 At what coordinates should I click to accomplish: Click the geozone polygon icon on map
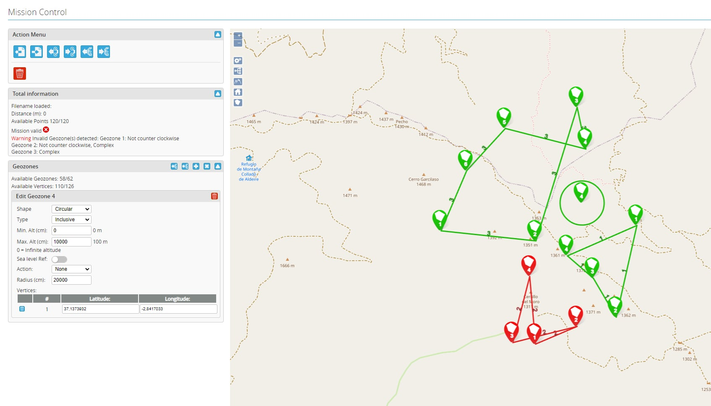click(x=238, y=102)
